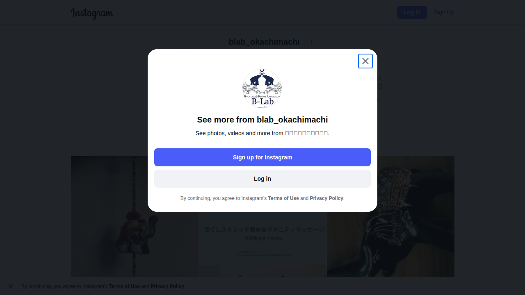This screenshot has height=295, width=525.
Task: Open the profile options three-dot menu
Action: click(311, 42)
